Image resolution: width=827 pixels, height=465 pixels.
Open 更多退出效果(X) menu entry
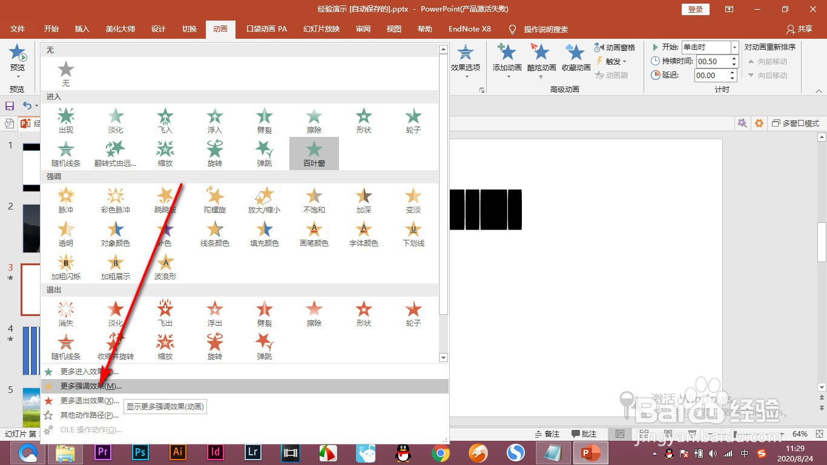coord(245,400)
